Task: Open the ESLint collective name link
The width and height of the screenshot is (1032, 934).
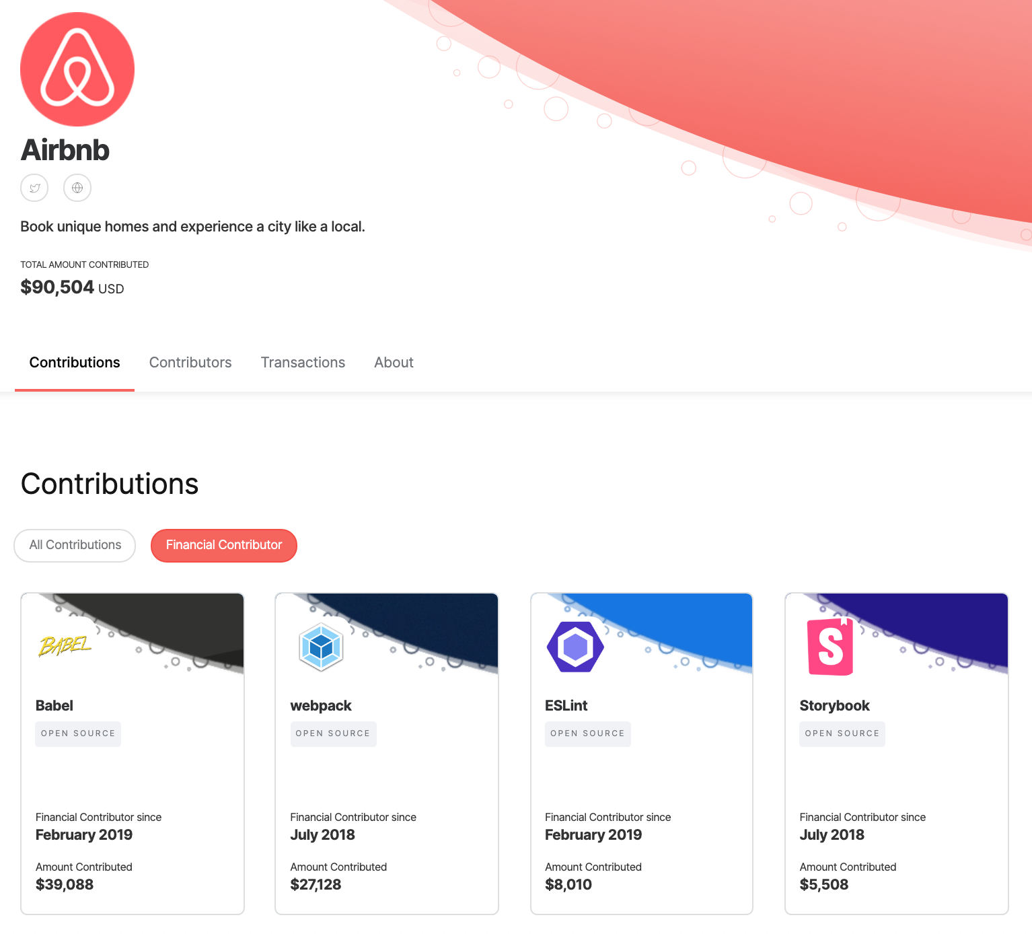Action: pyautogui.click(x=566, y=706)
